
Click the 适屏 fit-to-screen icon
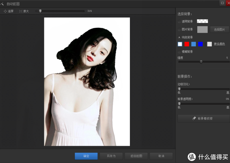pyautogui.click(x=5, y=11)
